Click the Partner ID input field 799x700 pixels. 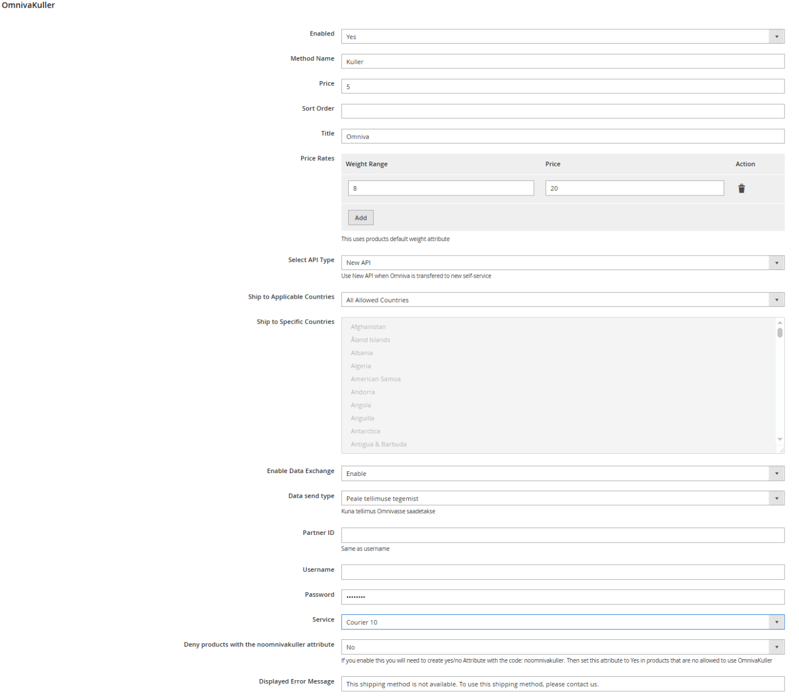(562, 535)
